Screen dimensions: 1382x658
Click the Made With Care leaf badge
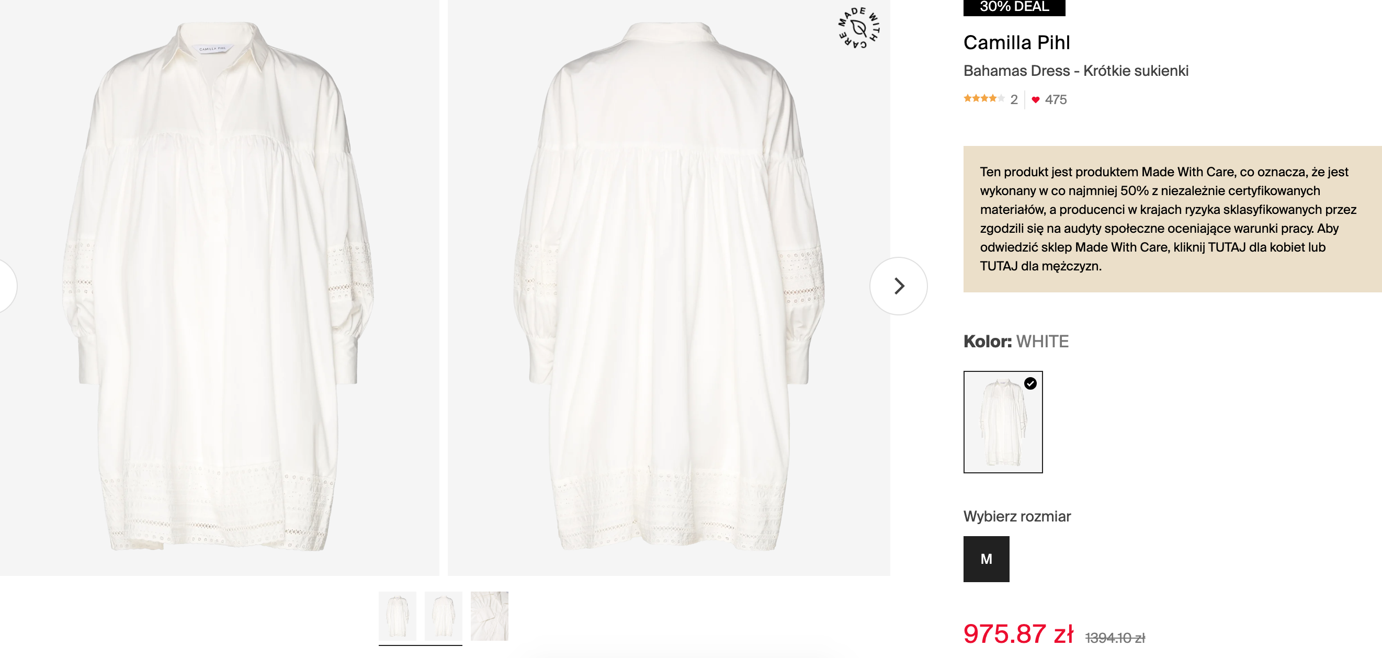(x=859, y=27)
